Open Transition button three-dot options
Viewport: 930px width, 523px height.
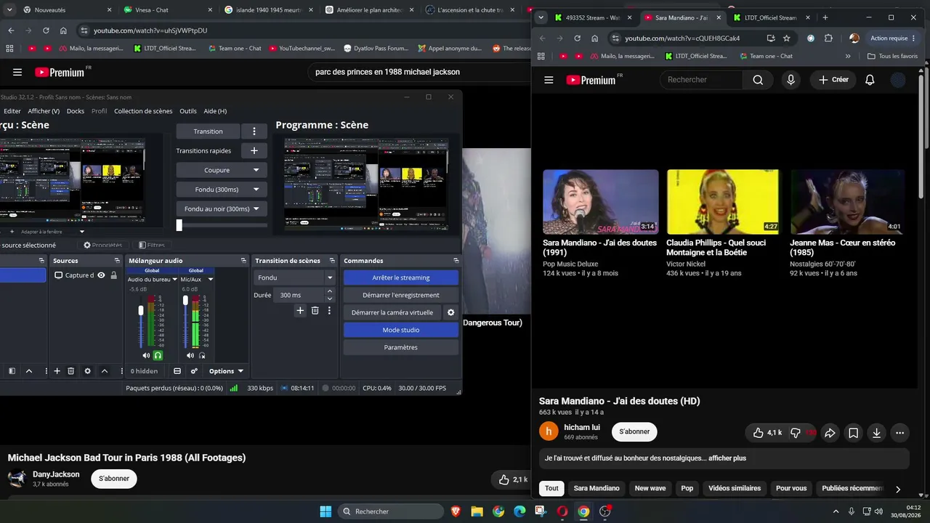[x=254, y=131]
